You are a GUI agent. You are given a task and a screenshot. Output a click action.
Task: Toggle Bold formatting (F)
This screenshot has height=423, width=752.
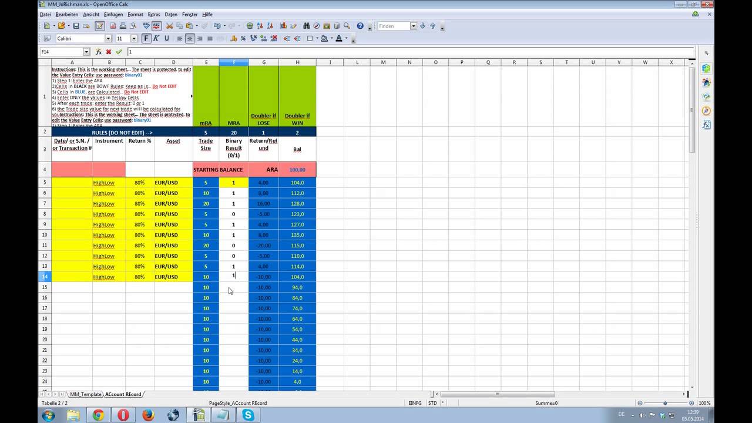(146, 38)
